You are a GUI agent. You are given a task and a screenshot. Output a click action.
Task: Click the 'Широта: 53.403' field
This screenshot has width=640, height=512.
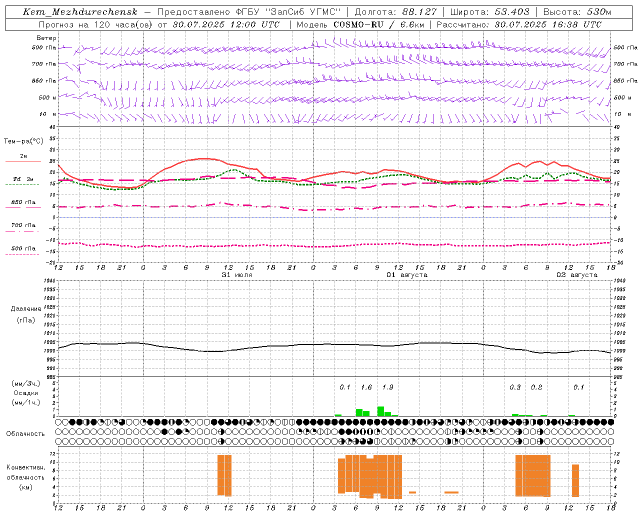490,12
